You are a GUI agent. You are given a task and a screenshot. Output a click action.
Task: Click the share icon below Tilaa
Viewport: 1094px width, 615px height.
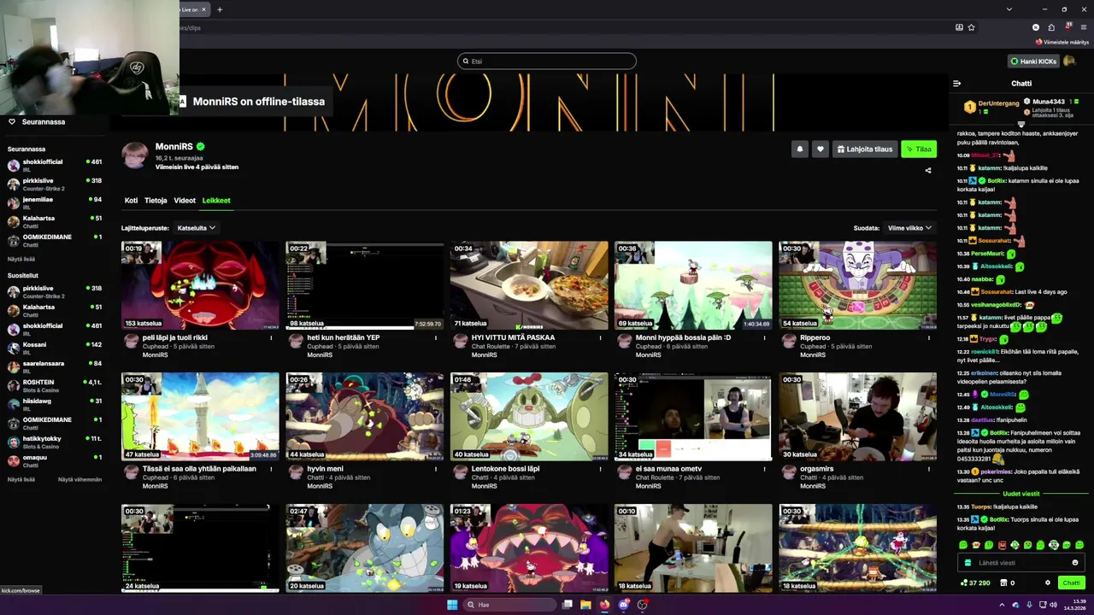928,170
